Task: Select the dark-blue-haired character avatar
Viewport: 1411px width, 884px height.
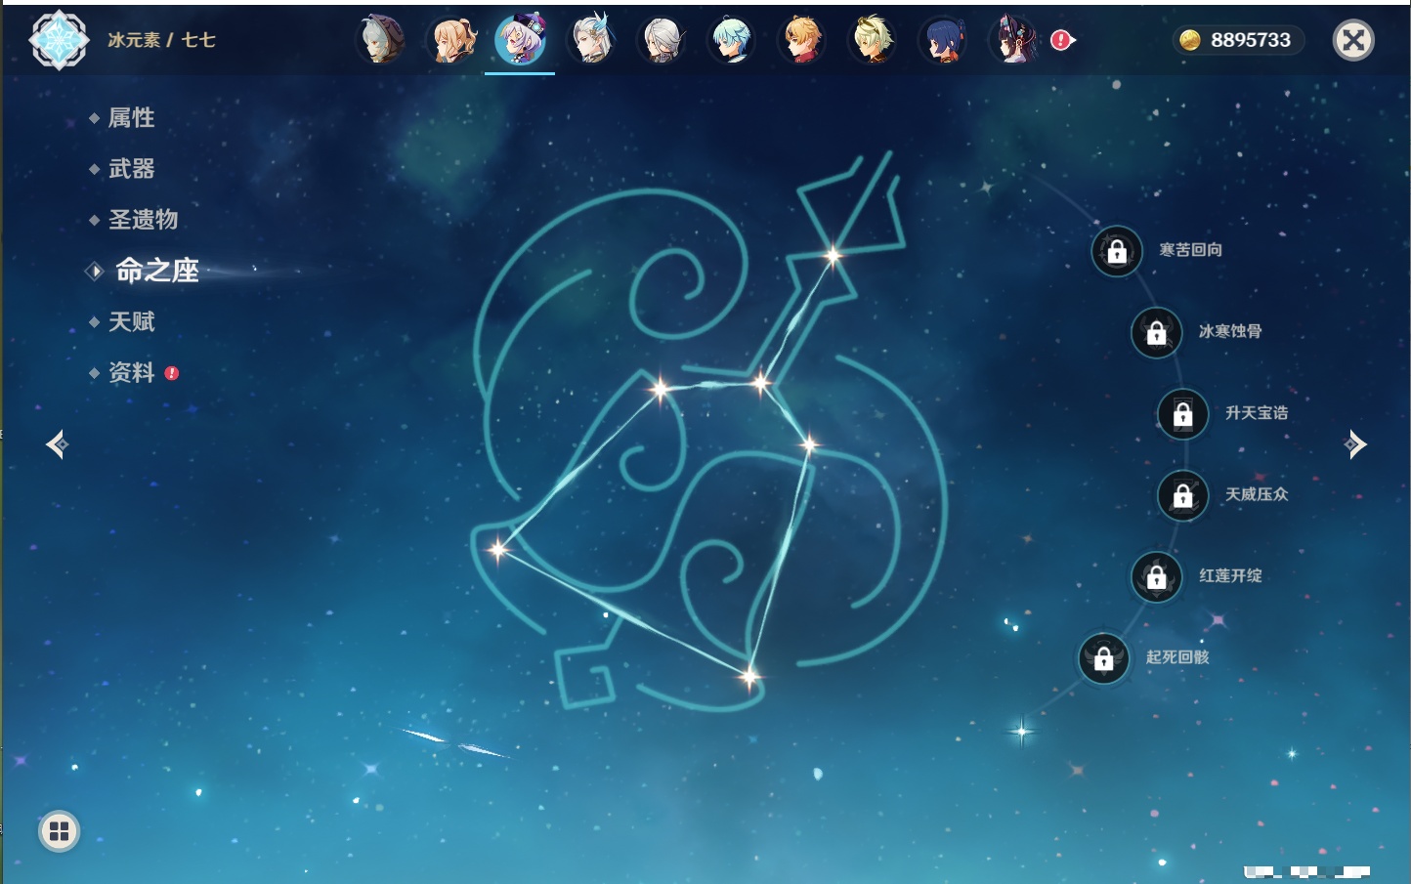Action: (942, 40)
